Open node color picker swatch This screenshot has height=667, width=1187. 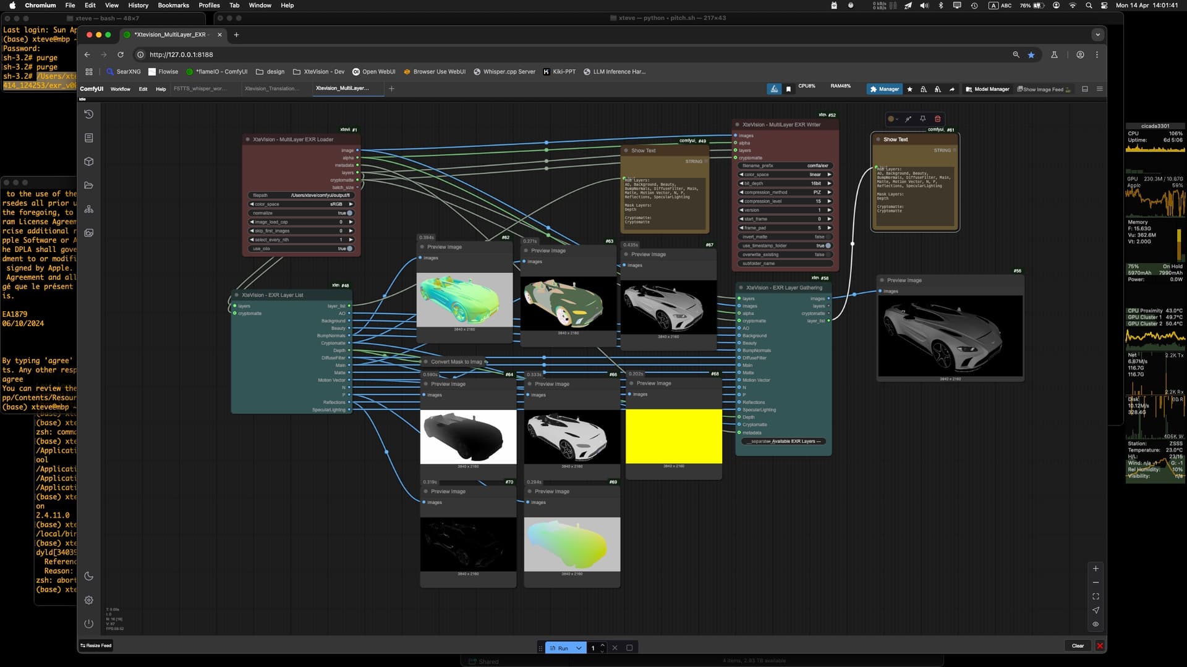[892, 119]
